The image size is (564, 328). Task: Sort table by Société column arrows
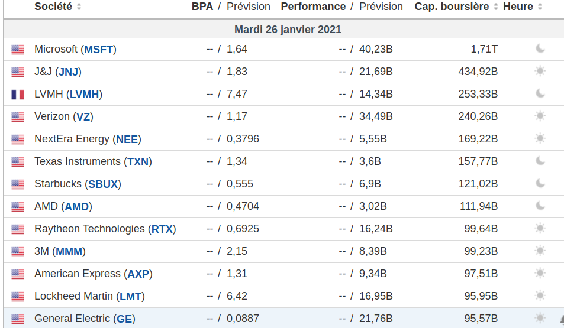point(79,7)
